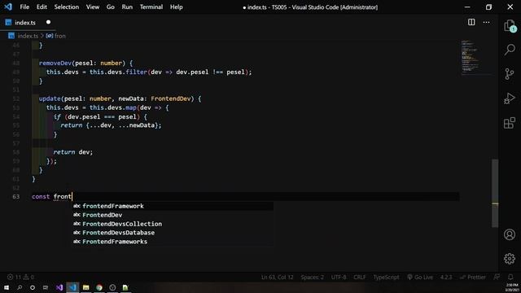Open the Search view in the activity bar
Image resolution: width=521 pixels, height=293 pixels.
point(510,50)
